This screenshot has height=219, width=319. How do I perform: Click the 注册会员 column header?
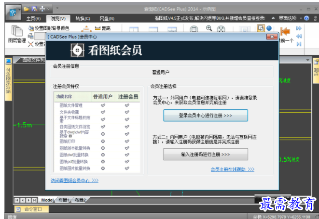click(x=128, y=97)
